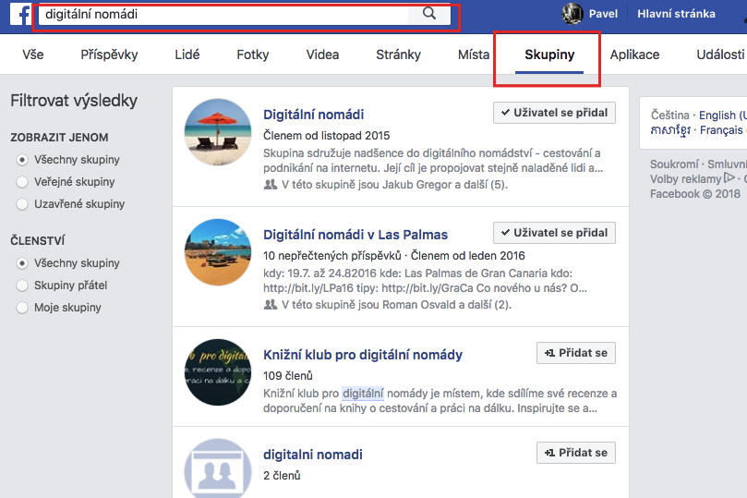Select Veřejné skupiny radio option

tap(22, 182)
